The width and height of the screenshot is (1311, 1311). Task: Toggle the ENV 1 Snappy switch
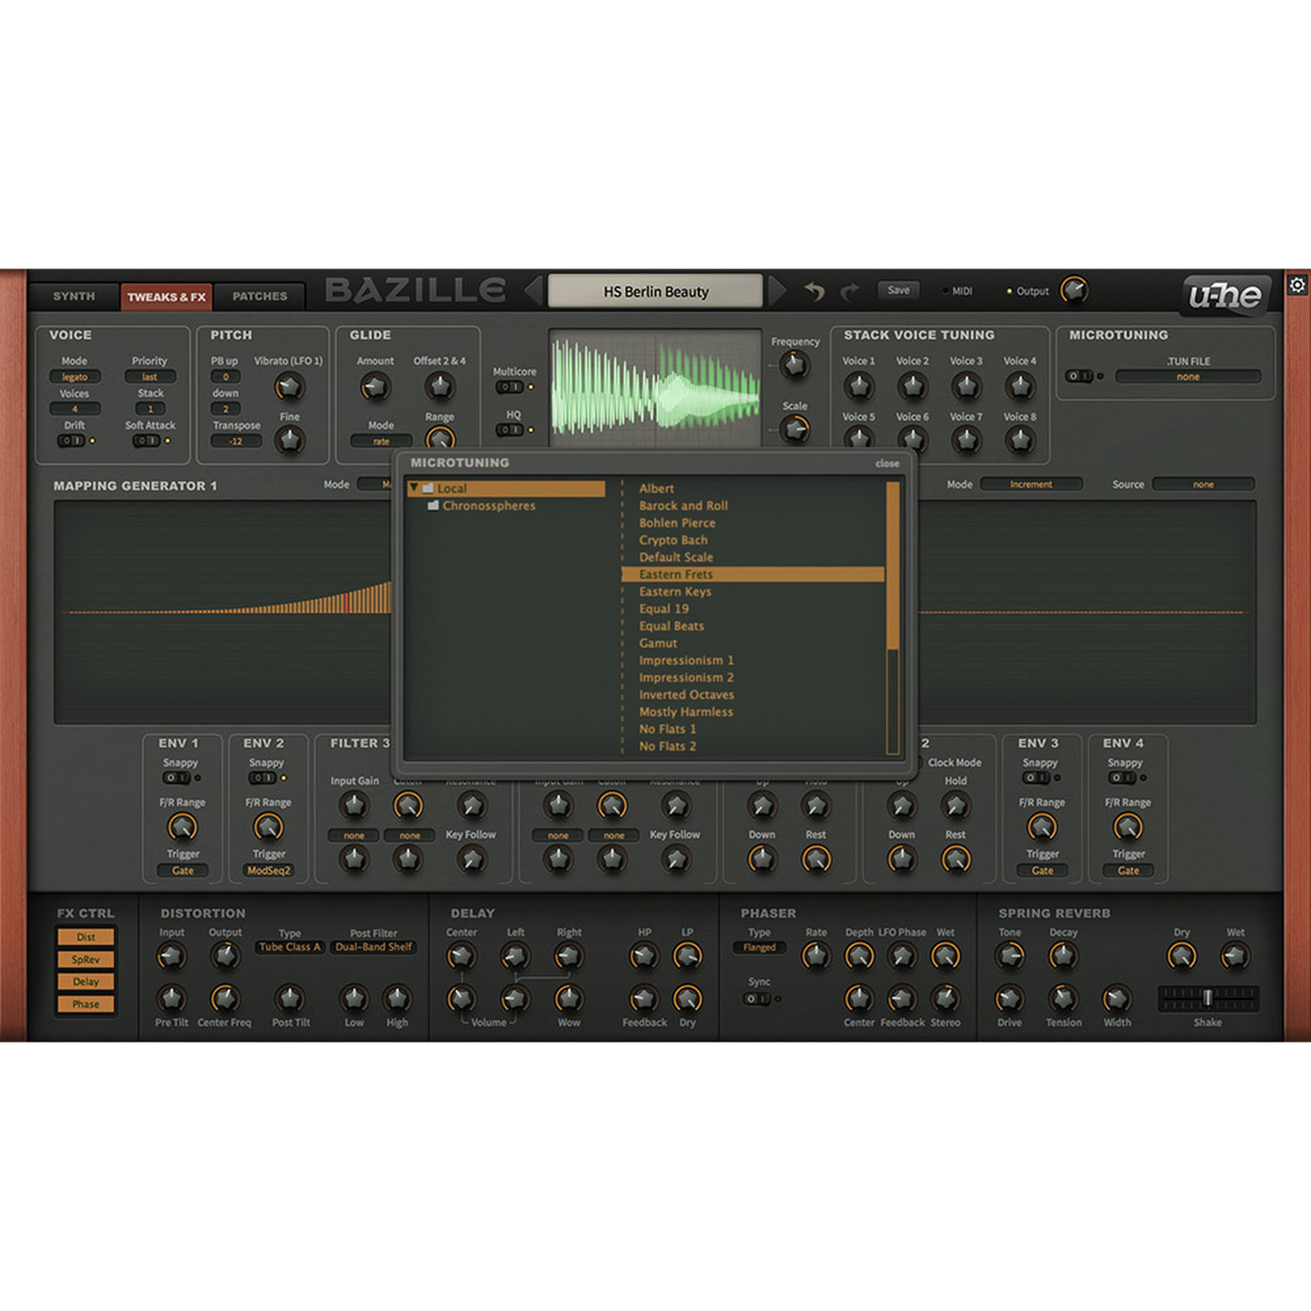tap(175, 778)
